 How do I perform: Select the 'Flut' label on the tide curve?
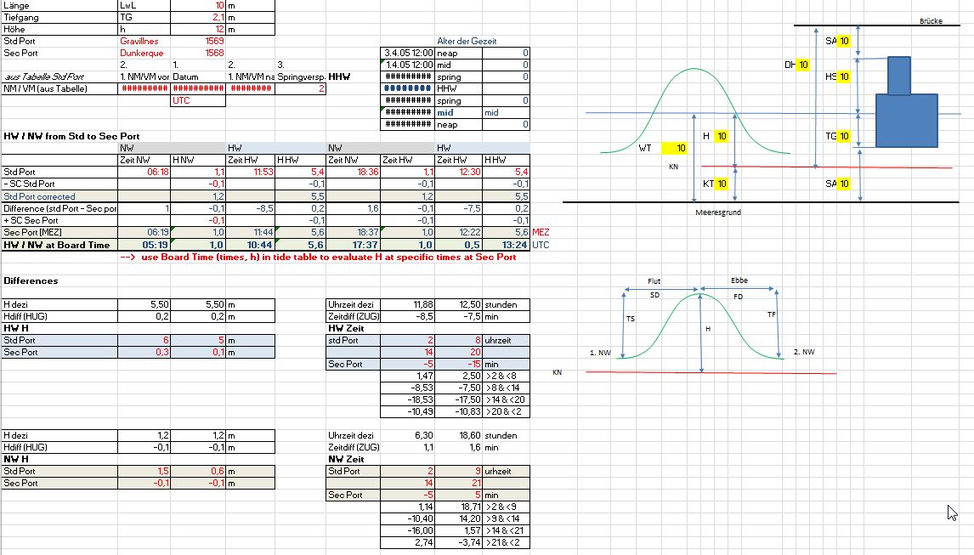(x=654, y=280)
